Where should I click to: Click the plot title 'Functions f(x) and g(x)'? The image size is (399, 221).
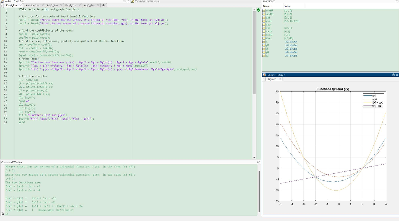pyautogui.click(x=333, y=89)
